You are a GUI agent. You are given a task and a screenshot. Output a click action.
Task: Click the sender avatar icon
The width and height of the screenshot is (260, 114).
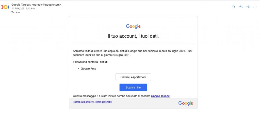coord(5,7)
